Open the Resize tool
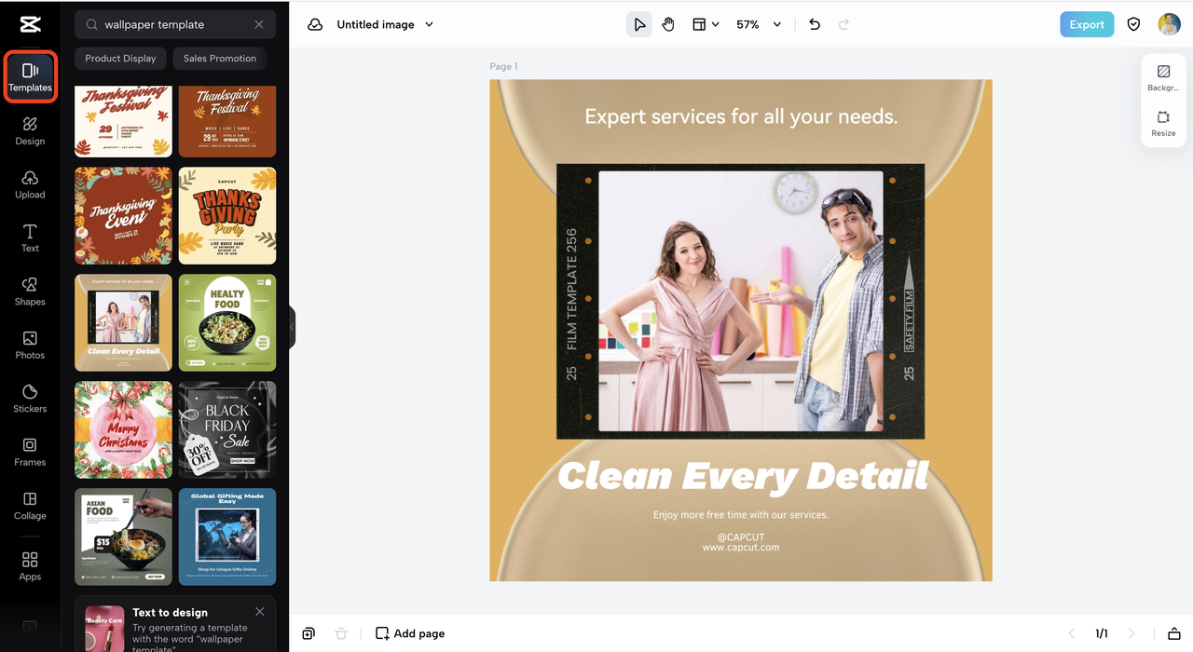Image resolution: width=1193 pixels, height=652 pixels. coord(1163,124)
